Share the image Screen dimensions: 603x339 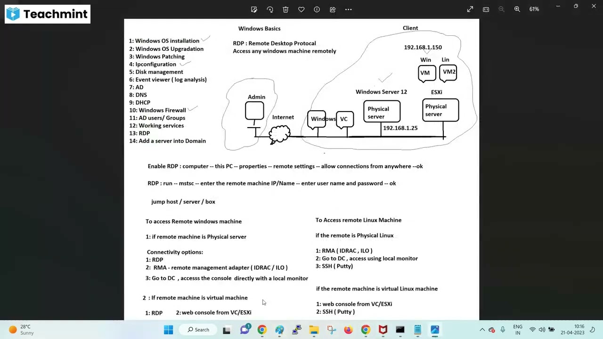click(x=333, y=9)
